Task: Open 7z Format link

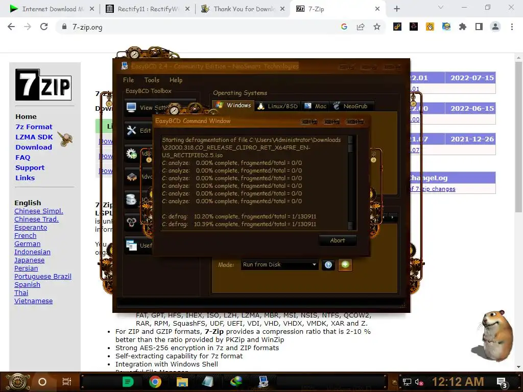Action: tap(34, 127)
